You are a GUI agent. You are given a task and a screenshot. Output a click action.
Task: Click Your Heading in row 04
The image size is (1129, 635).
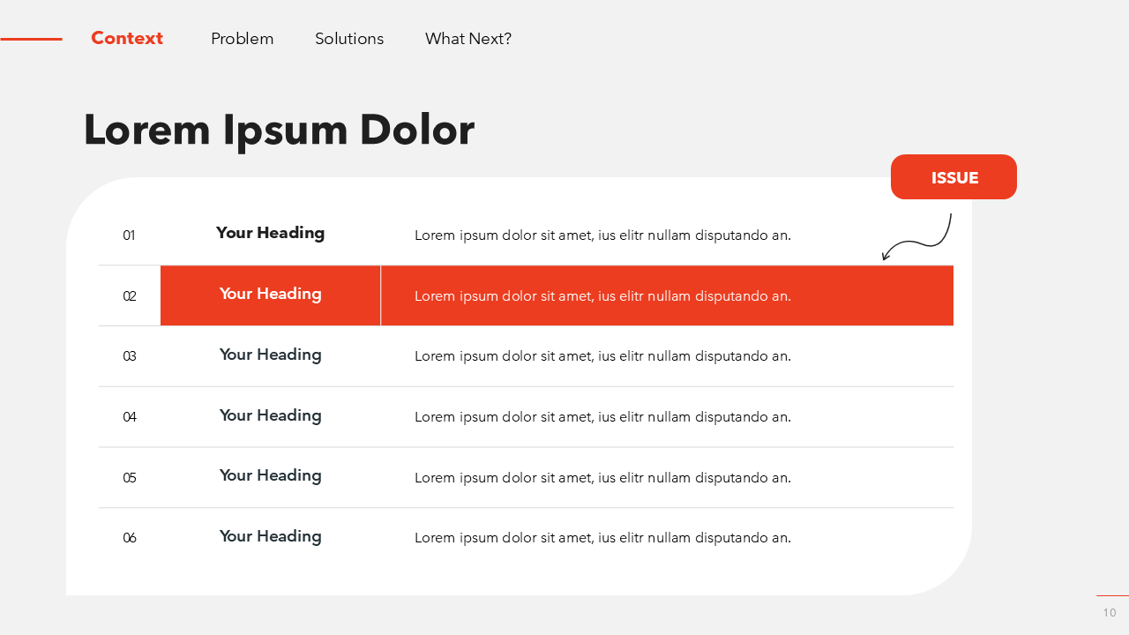point(270,415)
